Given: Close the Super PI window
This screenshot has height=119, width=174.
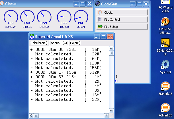Looking at the screenshot, I should (x=110, y=37).
